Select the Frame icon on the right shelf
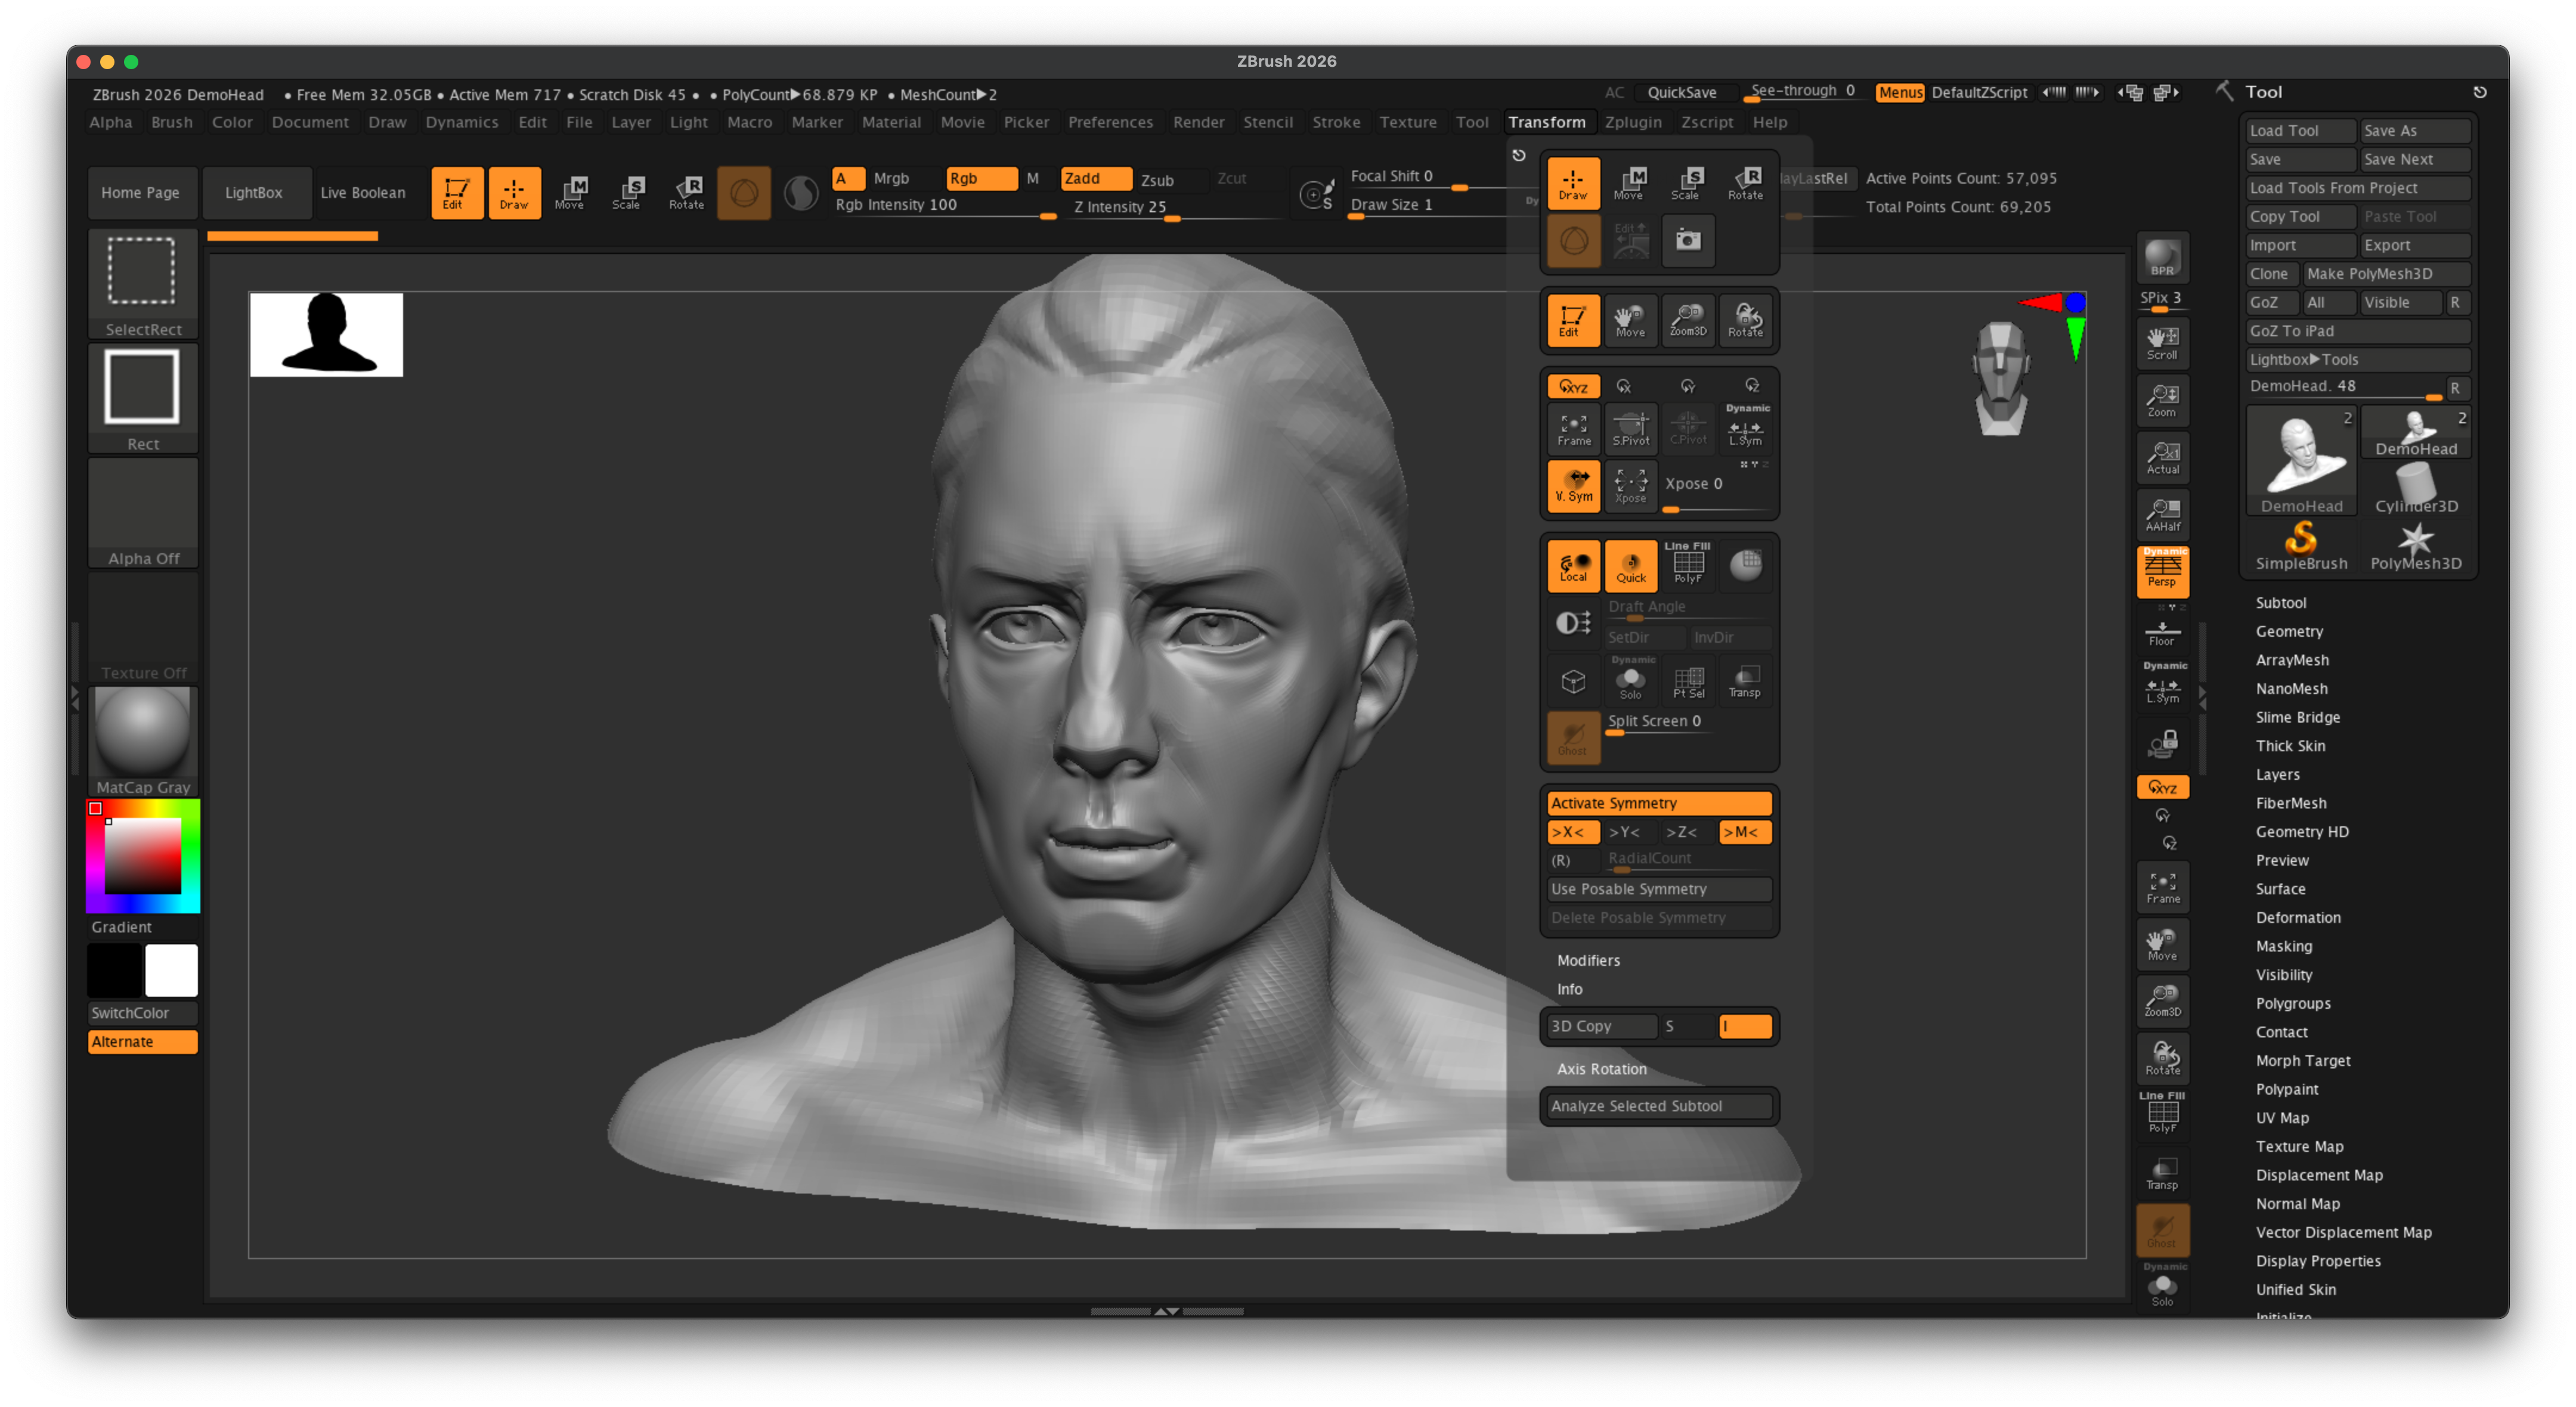Viewport: 2576px width, 1407px height. 2163,886
